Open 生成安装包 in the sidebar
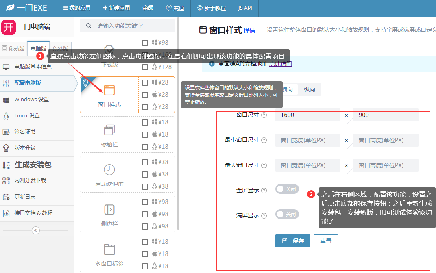 point(37,165)
